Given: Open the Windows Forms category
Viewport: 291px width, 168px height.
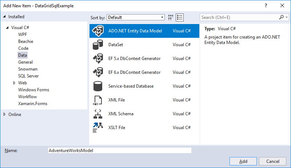Looking at the screenshot, I should (33, 90).
